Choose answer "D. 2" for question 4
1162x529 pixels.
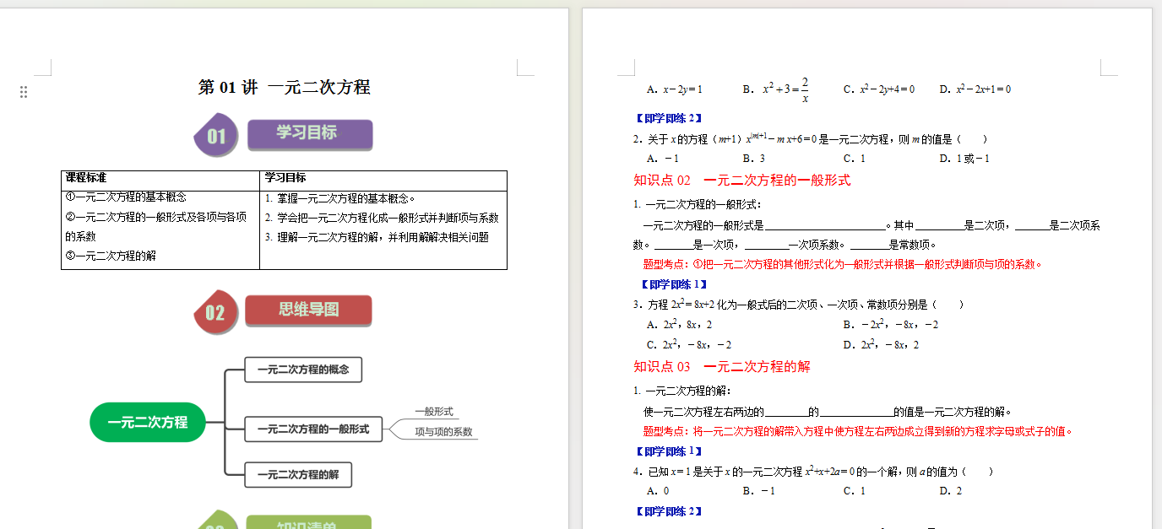(x=951, y=491)
